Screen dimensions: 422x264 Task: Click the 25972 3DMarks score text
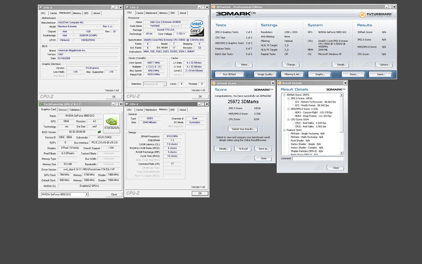(x=243, y=102)
